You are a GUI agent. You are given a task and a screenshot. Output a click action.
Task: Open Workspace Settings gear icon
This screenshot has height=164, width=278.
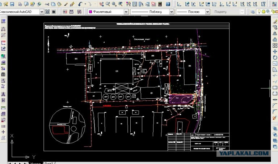click(47, 12)
